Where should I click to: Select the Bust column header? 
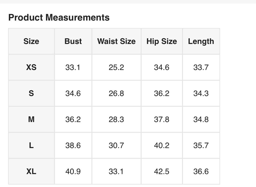coord(73,41)
